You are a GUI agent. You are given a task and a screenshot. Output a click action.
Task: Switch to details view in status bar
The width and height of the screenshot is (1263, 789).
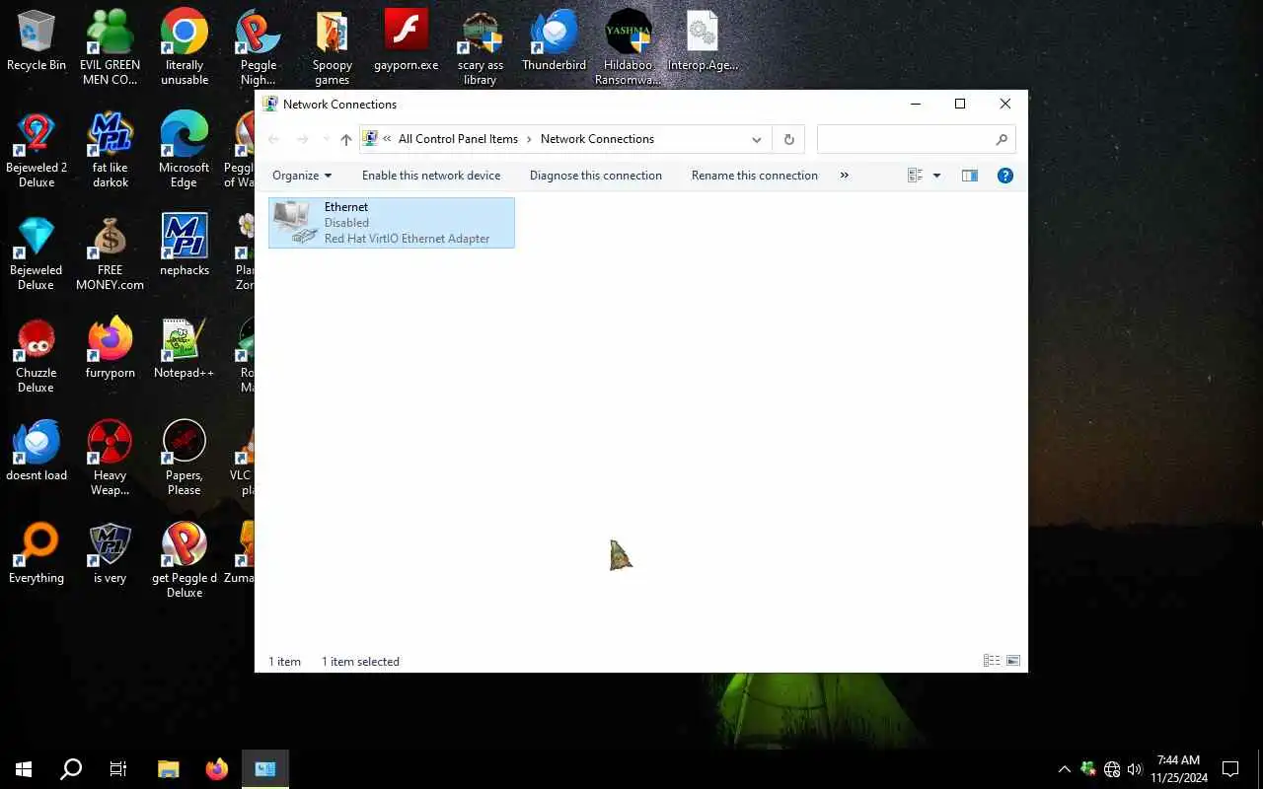992,661
